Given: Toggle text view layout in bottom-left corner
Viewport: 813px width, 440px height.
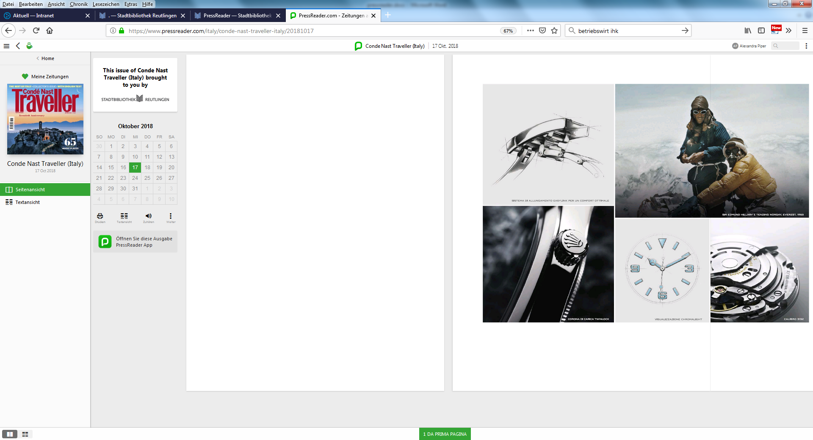Looking at the screenshot, I should click(25, 434).
